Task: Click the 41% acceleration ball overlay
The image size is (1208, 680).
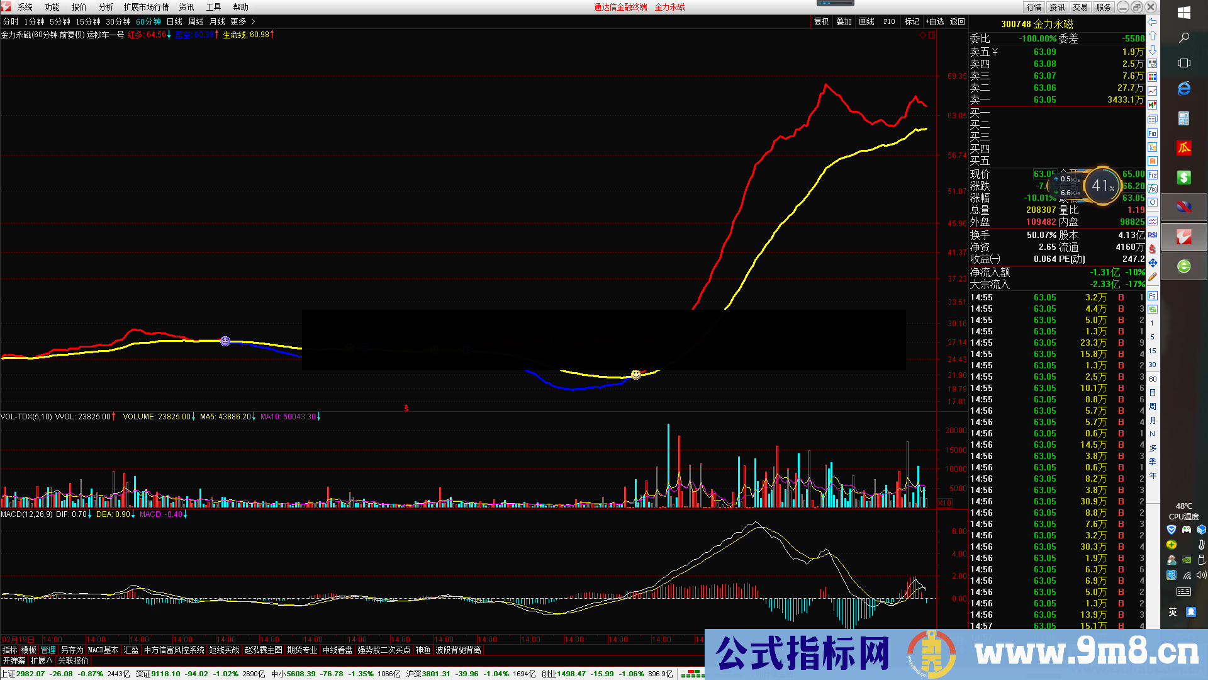Action: click(1101, 186)
